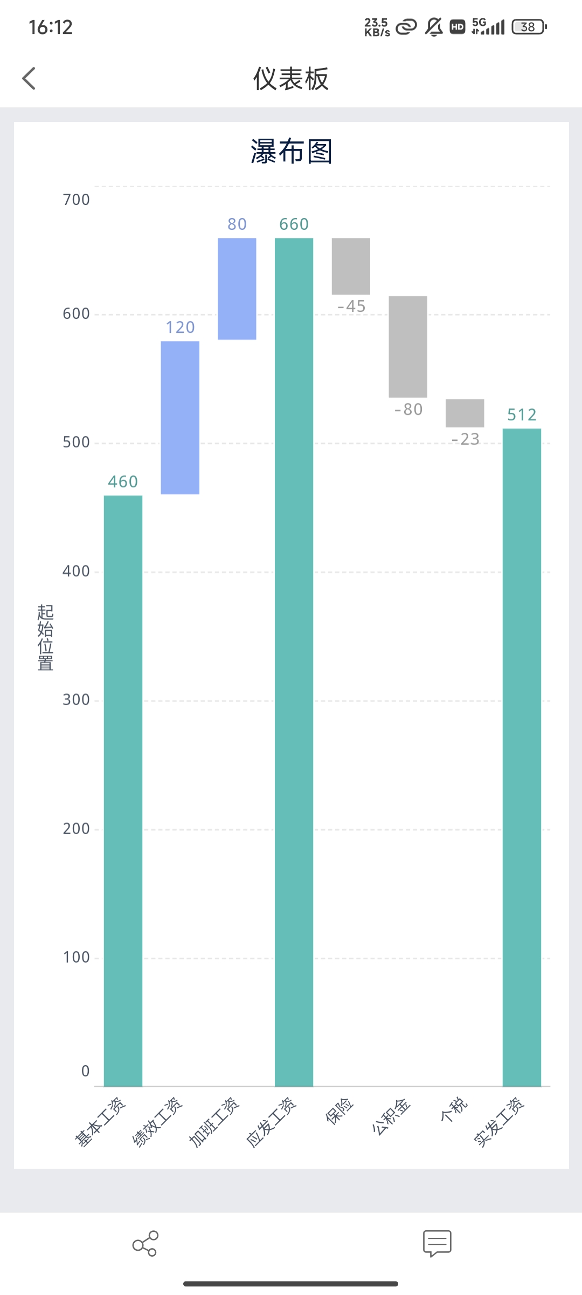Tap the 加班工资 blue bar

(x=237, y=289)
